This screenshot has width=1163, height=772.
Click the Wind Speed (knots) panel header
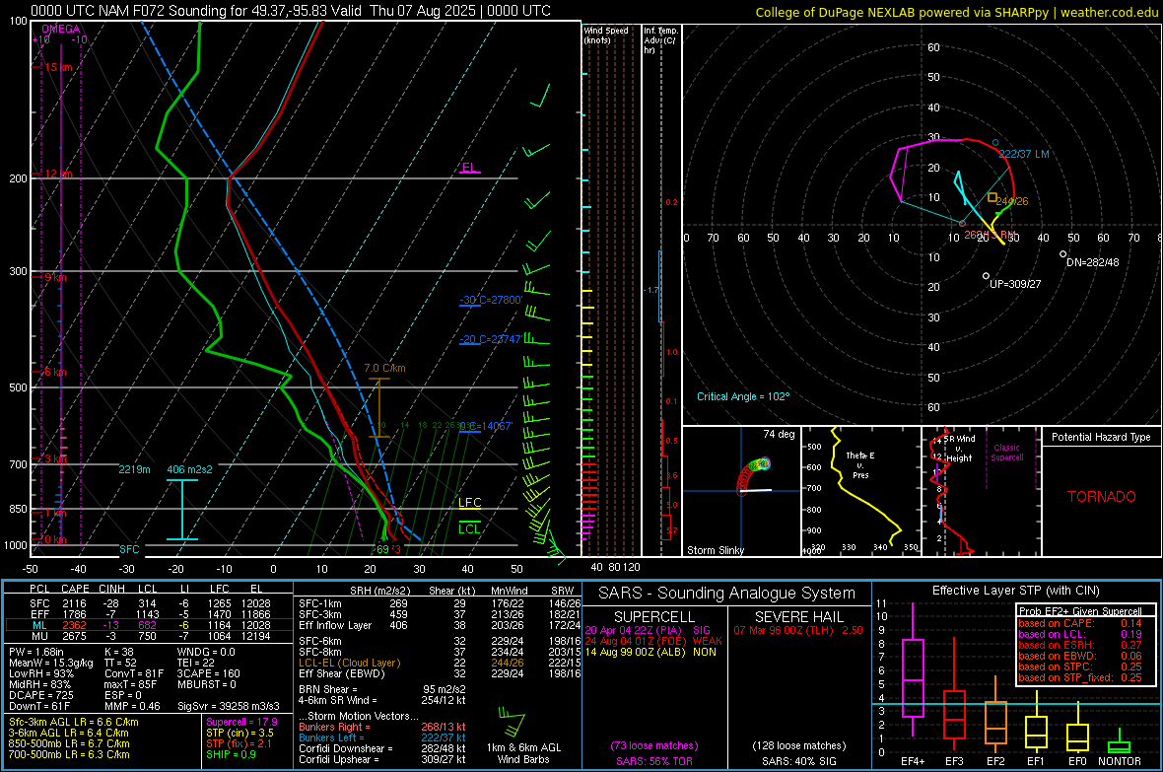pyautogui.click(x=606, y=35)
